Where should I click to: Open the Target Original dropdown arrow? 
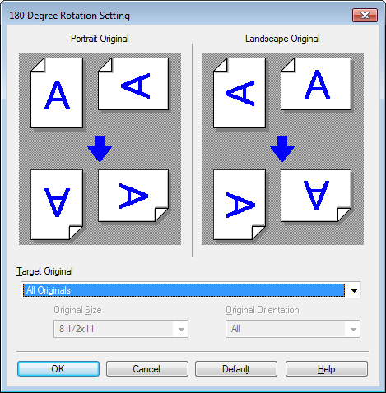click(x=354, y=290)
